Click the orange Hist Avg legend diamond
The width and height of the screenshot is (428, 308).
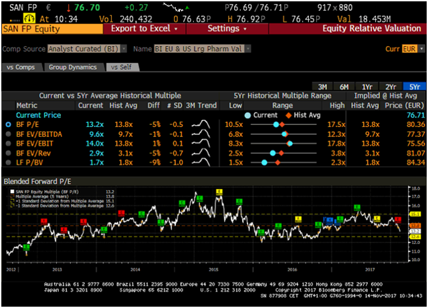tap(288, 116)
